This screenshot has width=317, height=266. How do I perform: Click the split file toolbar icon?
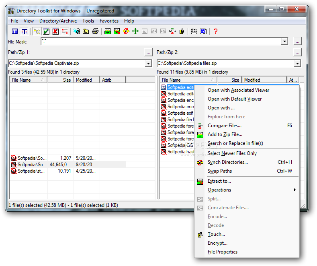[x=163, y=31]
